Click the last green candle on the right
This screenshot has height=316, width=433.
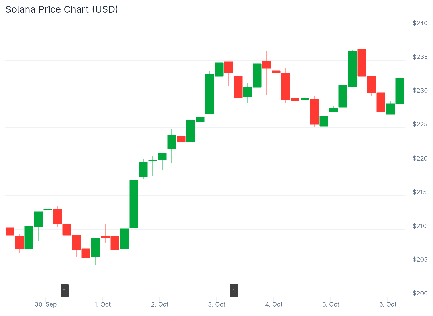pyautogui.click(x=400, y=91)
